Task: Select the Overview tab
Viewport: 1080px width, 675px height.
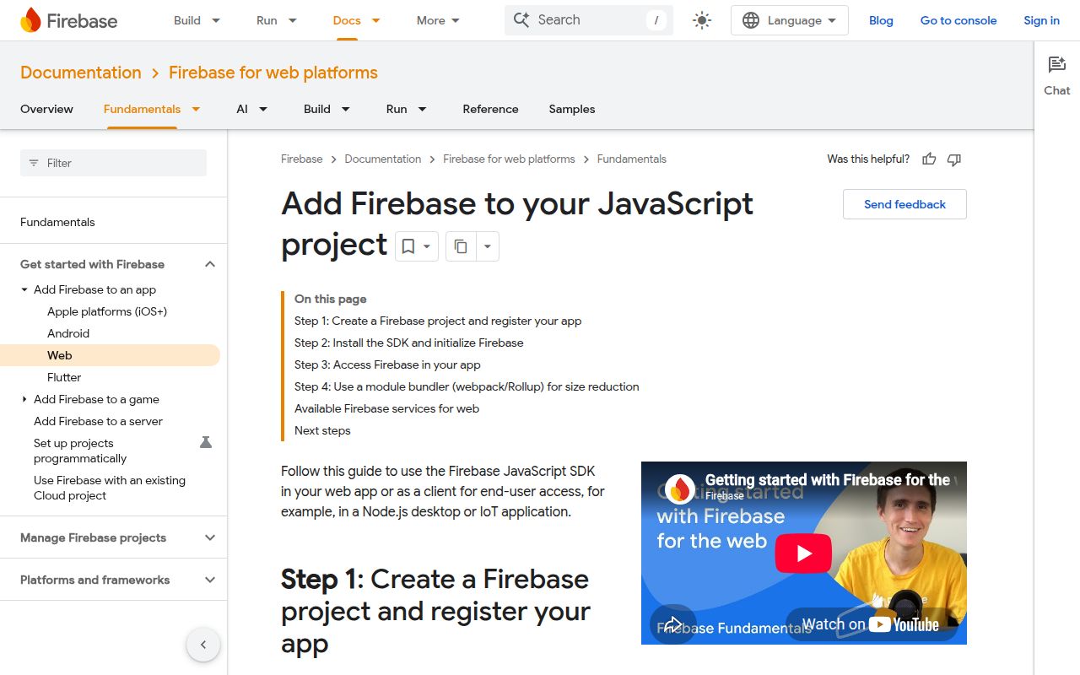Action: click(x=46, y=109)
